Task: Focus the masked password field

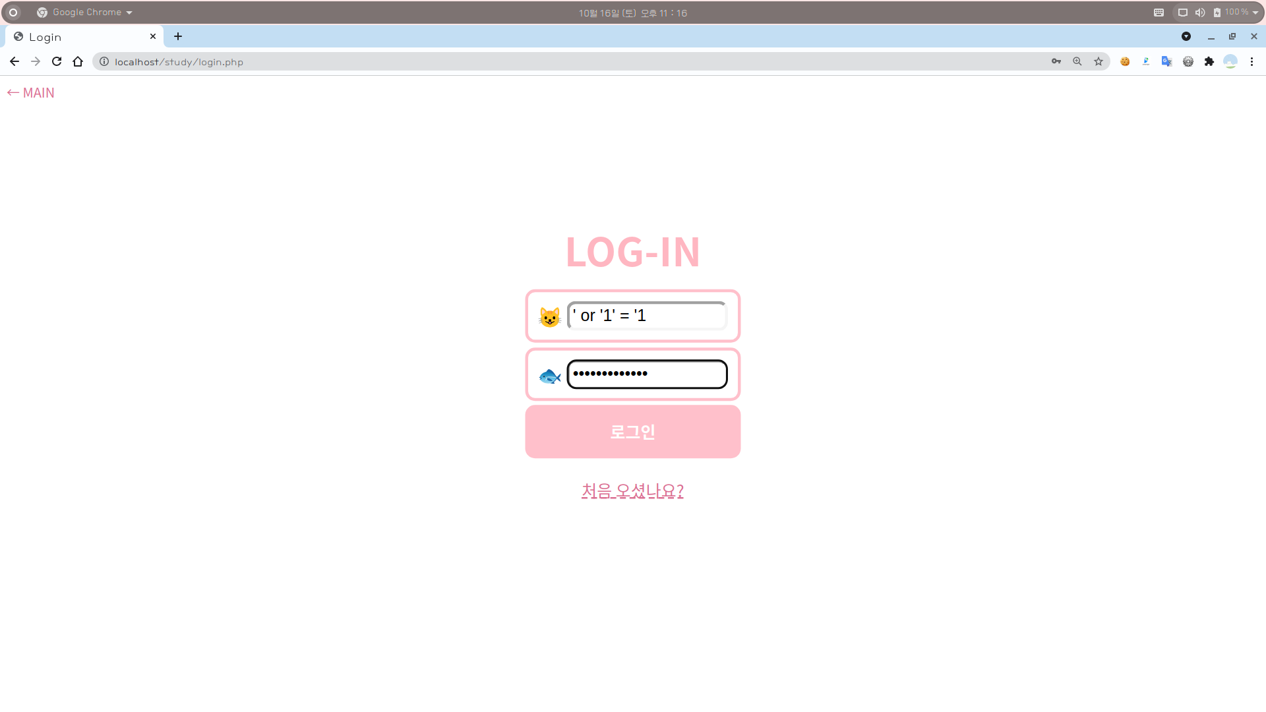Action: [x=647, y=374]
